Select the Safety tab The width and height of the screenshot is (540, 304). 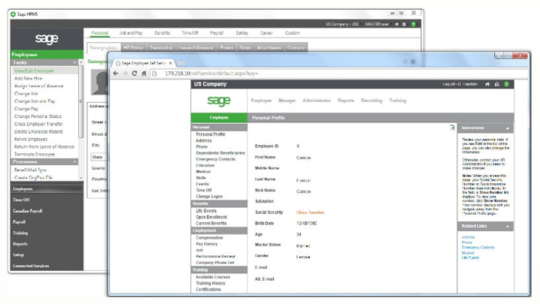(x=241, y=33)
